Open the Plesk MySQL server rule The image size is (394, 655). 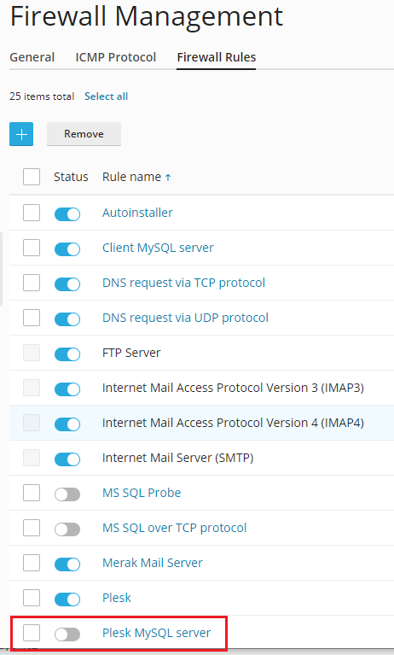(157, 633)
